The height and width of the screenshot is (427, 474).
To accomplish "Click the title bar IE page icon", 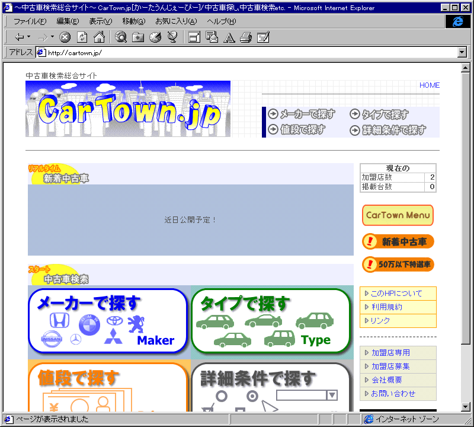I will (x=8, y=7).
